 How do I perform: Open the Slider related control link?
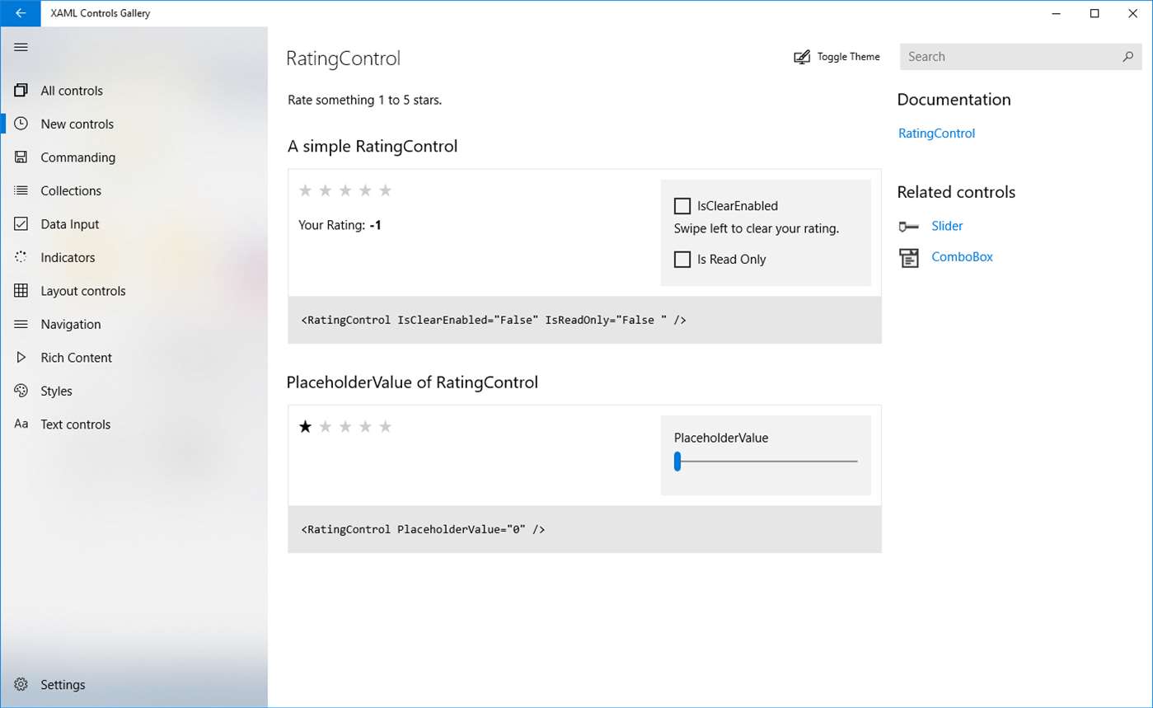pyautogui.click(x=947, y=226)
